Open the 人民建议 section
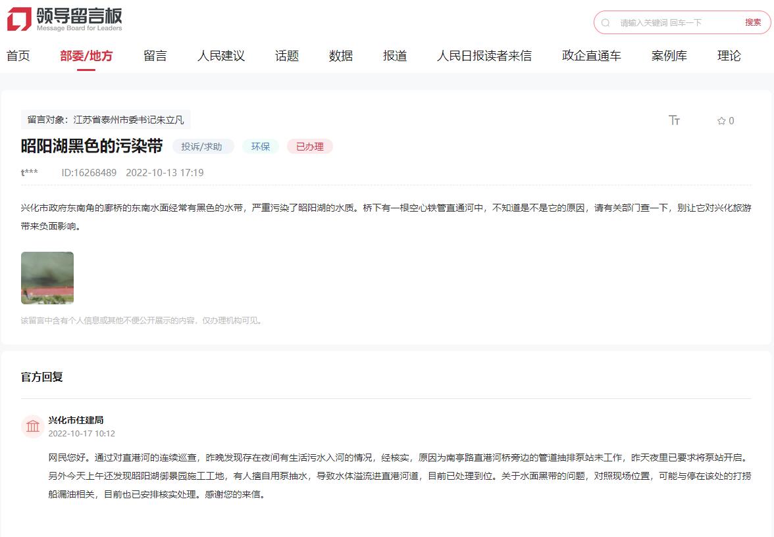774x537 pixels. 221,56
